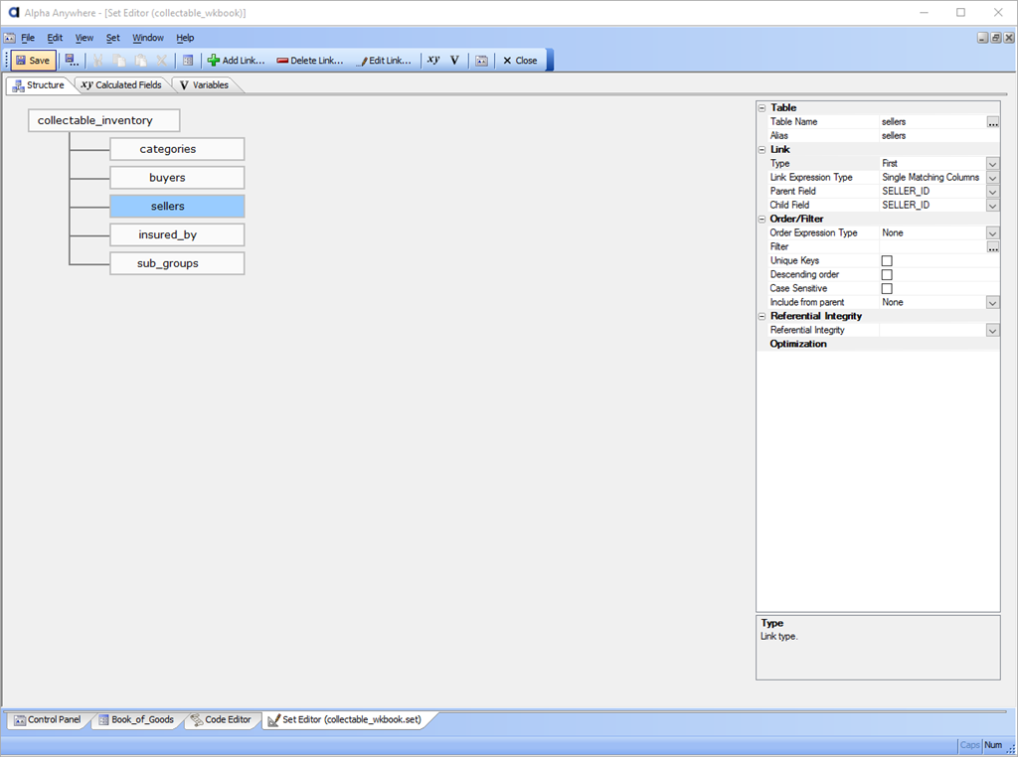Viewport: 1018px width, 757px height.
Task: Collapse the Order/Filter property section
Action: tap(762, 219)
